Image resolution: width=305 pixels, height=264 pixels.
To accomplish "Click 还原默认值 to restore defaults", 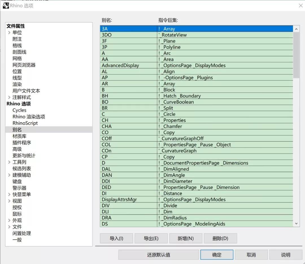I will coord(158,255).
